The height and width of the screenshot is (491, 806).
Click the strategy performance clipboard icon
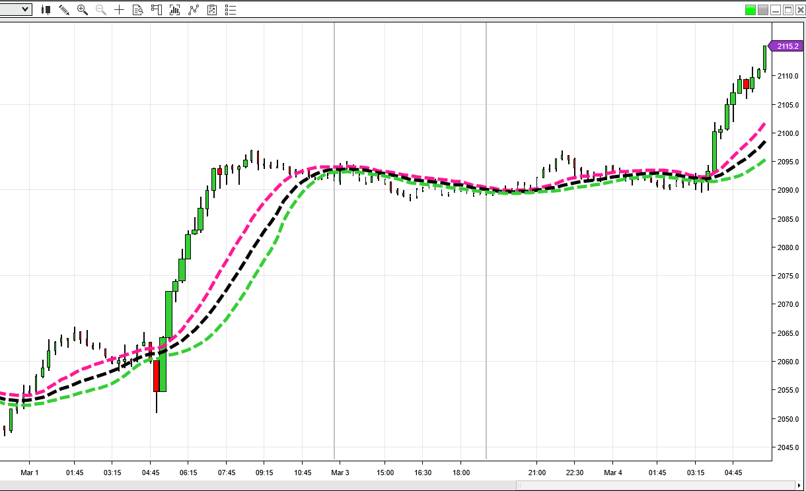click(212, 10)
